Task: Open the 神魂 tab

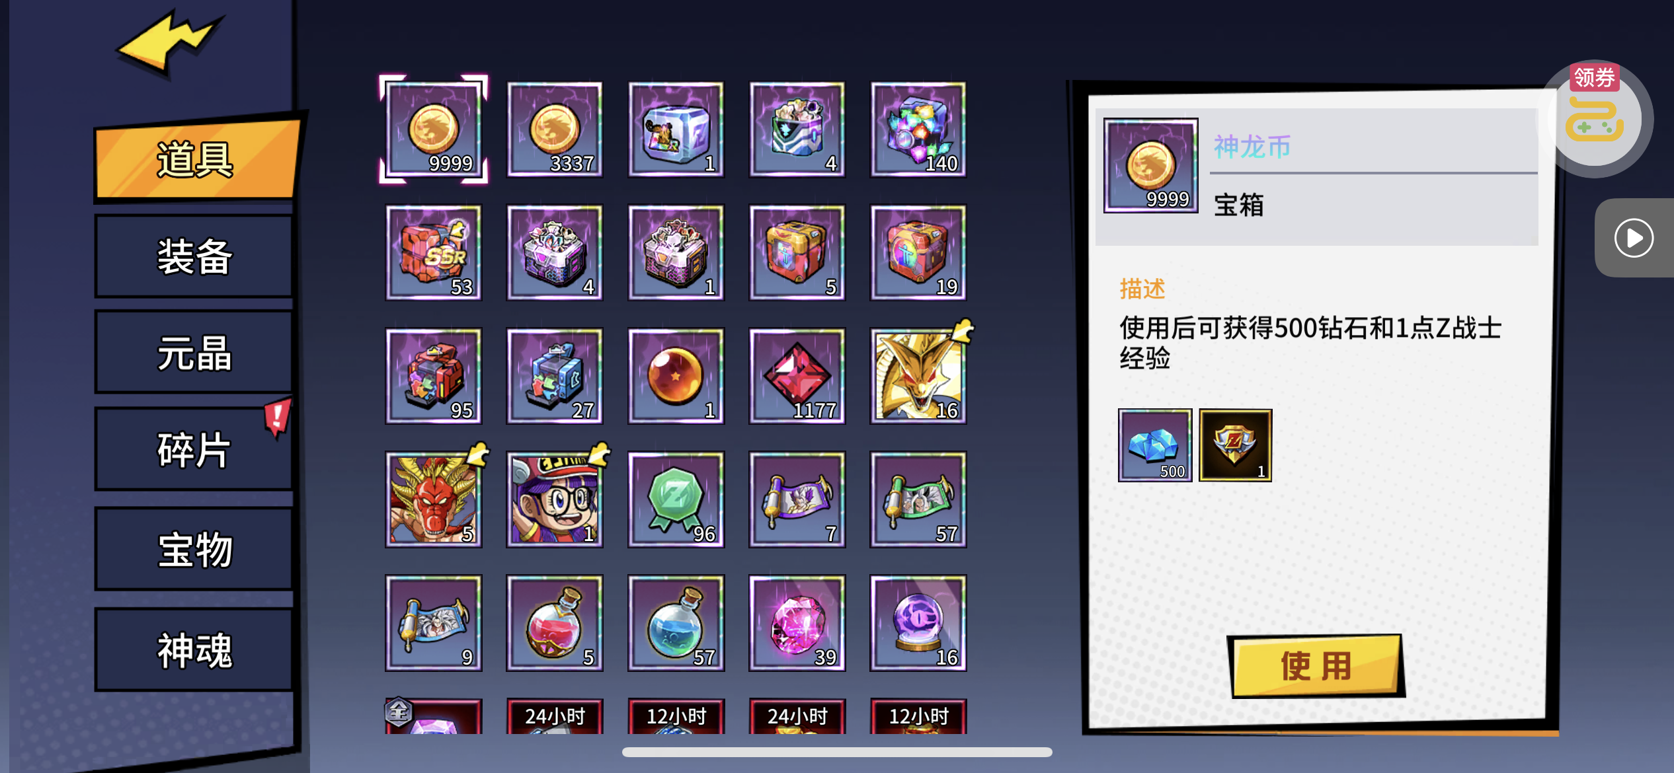Action: (x=194, y=650)
